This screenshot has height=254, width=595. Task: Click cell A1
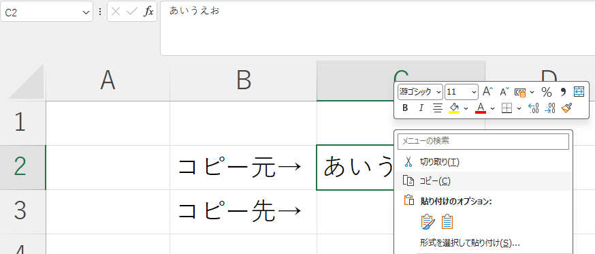click(x=108, y=123)
